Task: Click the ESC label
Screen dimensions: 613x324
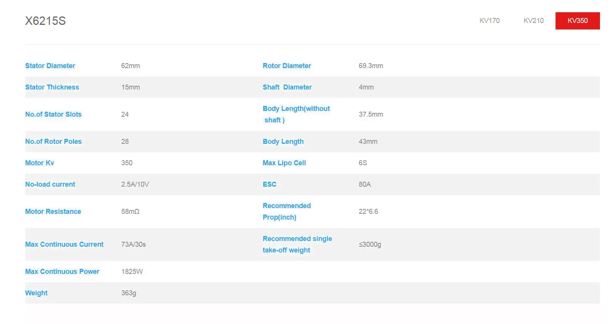Action: [x=269, y=184]
